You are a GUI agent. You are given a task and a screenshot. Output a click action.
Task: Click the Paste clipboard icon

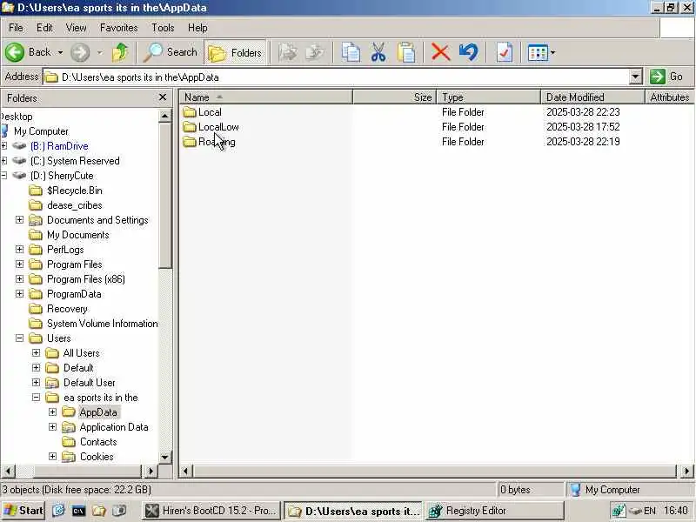click(406, 52)
